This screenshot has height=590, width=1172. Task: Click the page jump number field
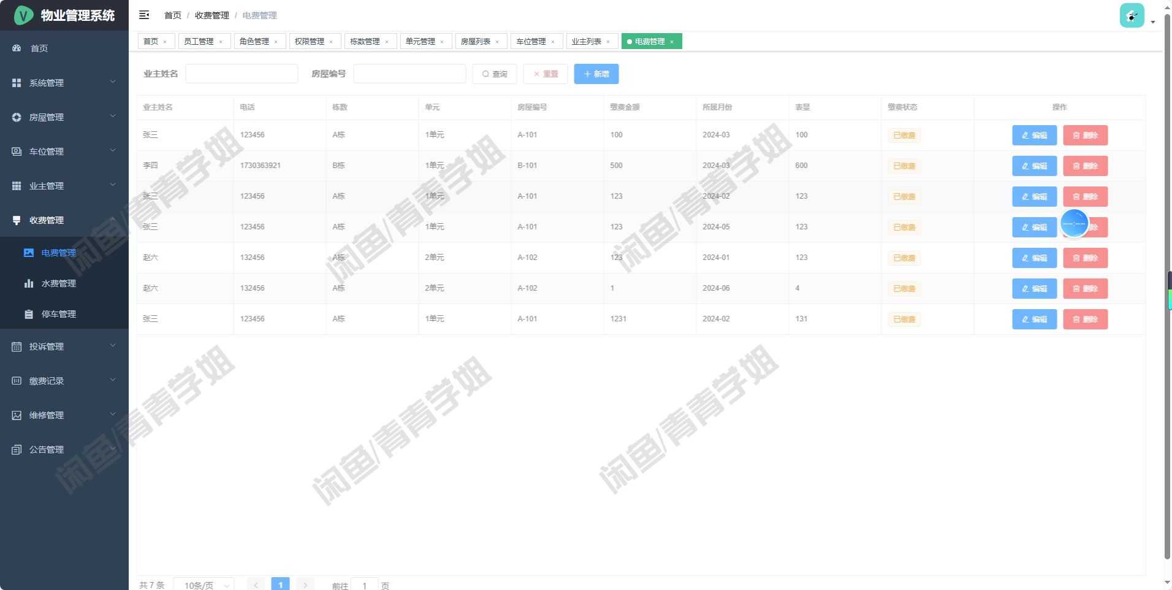[x=364, y=585]
